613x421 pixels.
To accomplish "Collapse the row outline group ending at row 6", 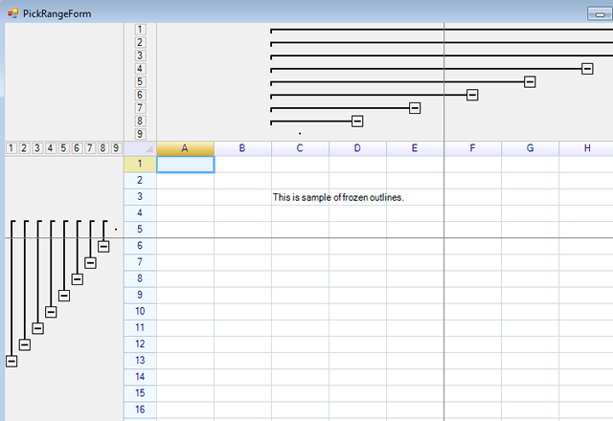I will point(103,247).
